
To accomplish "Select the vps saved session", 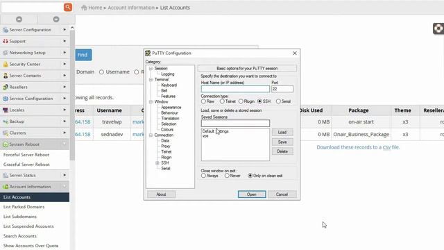I will pos(205,136).
